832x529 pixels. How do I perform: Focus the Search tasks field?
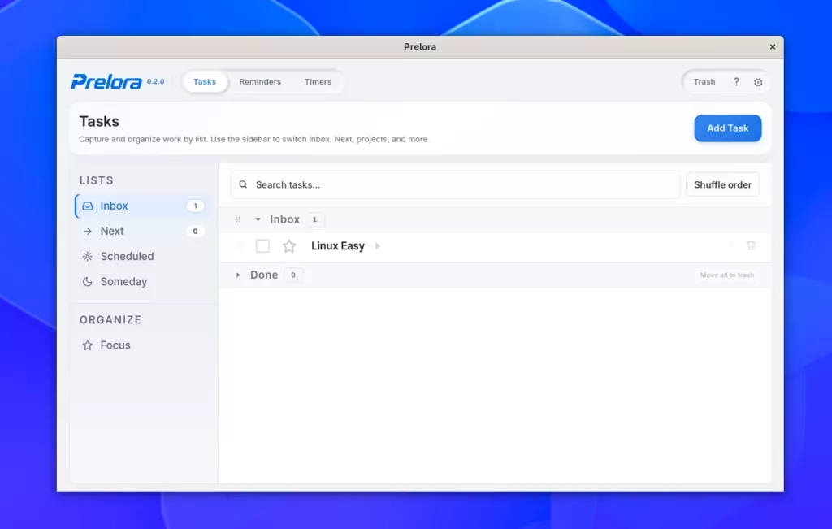click(455, 184)
